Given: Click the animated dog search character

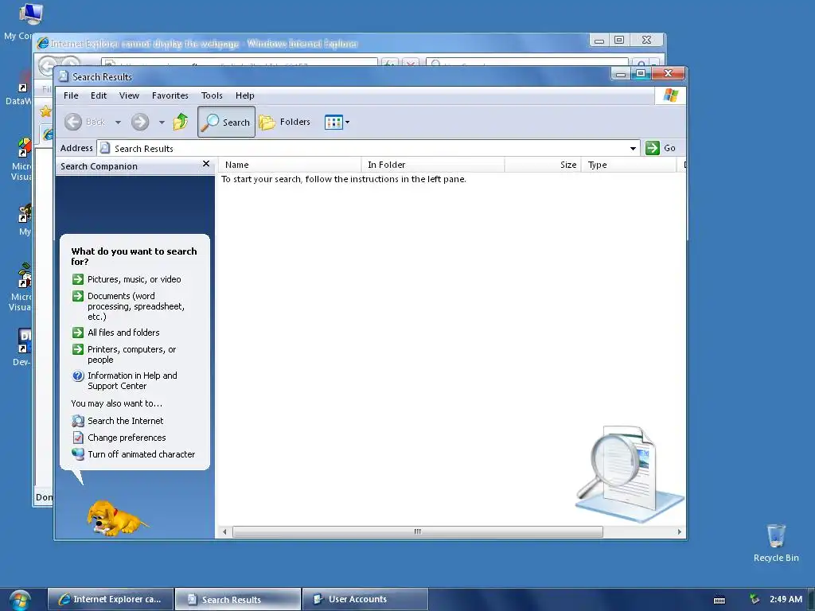Looking at the screenshot, I should point(116,518).
